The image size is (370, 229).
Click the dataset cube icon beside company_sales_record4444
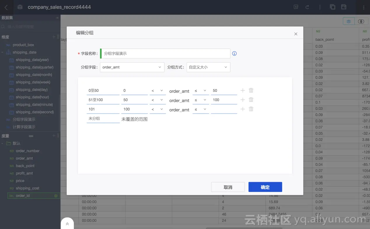point(20,7)
